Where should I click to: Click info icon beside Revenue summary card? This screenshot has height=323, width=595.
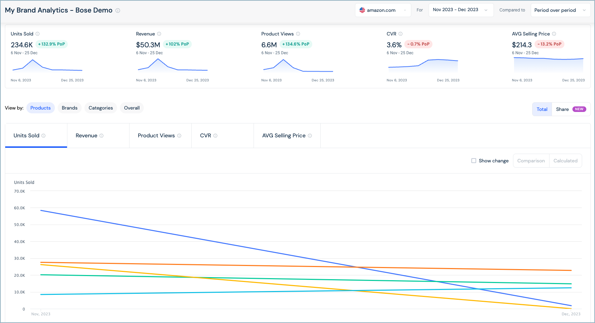pyautogui.click(x=159, y=34)
